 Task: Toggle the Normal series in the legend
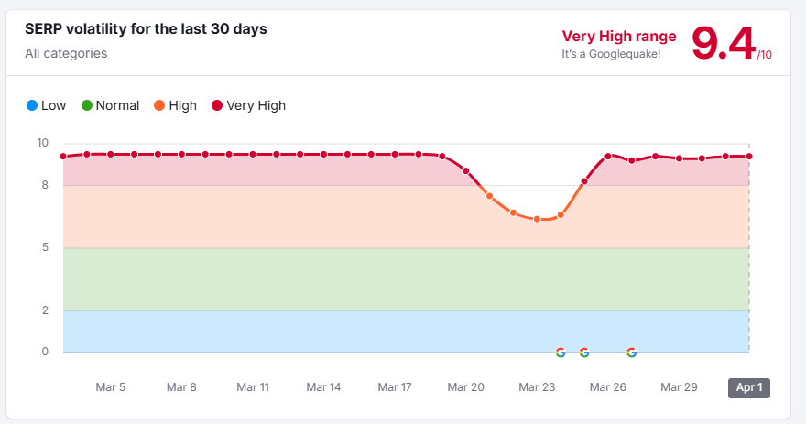tap(110, 105)
